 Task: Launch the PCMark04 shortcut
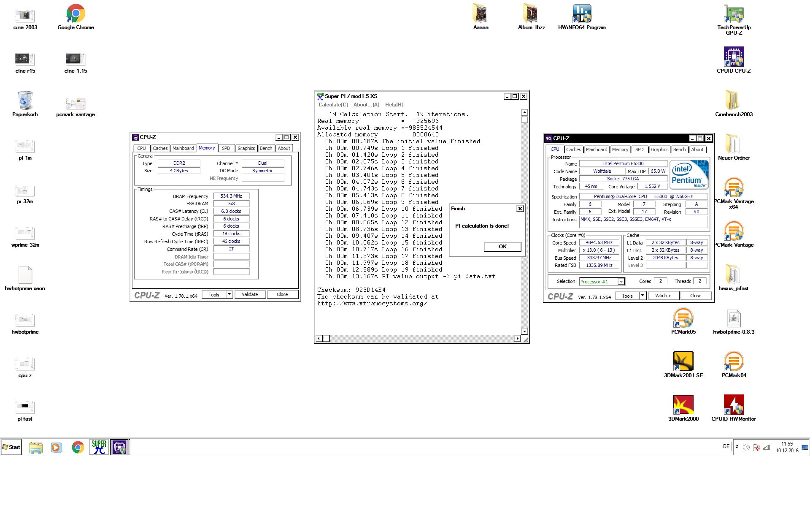(734, 364)
